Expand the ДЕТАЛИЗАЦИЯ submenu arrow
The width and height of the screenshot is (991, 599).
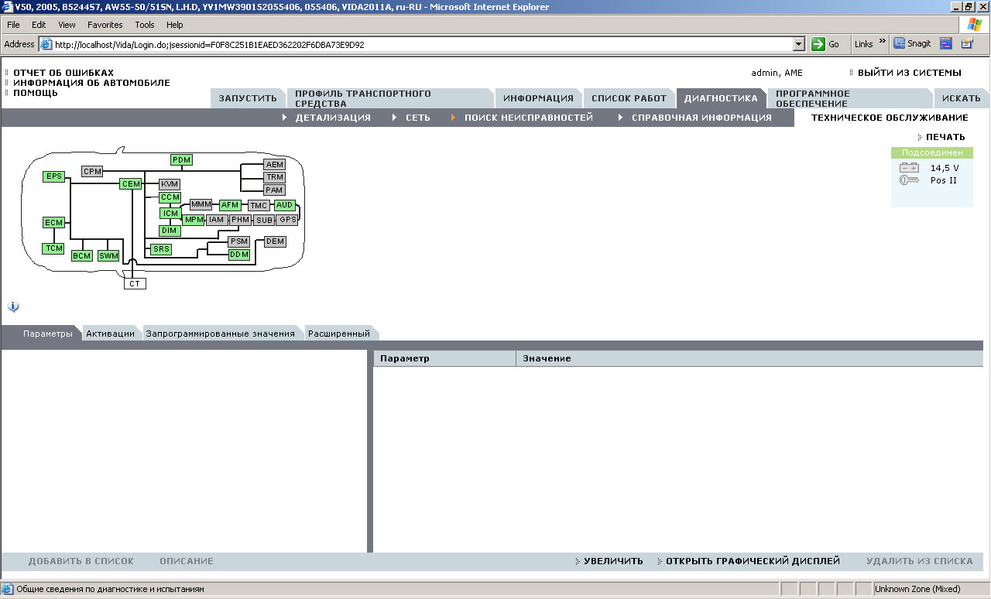pyautogui.click(x=285, y=118)
